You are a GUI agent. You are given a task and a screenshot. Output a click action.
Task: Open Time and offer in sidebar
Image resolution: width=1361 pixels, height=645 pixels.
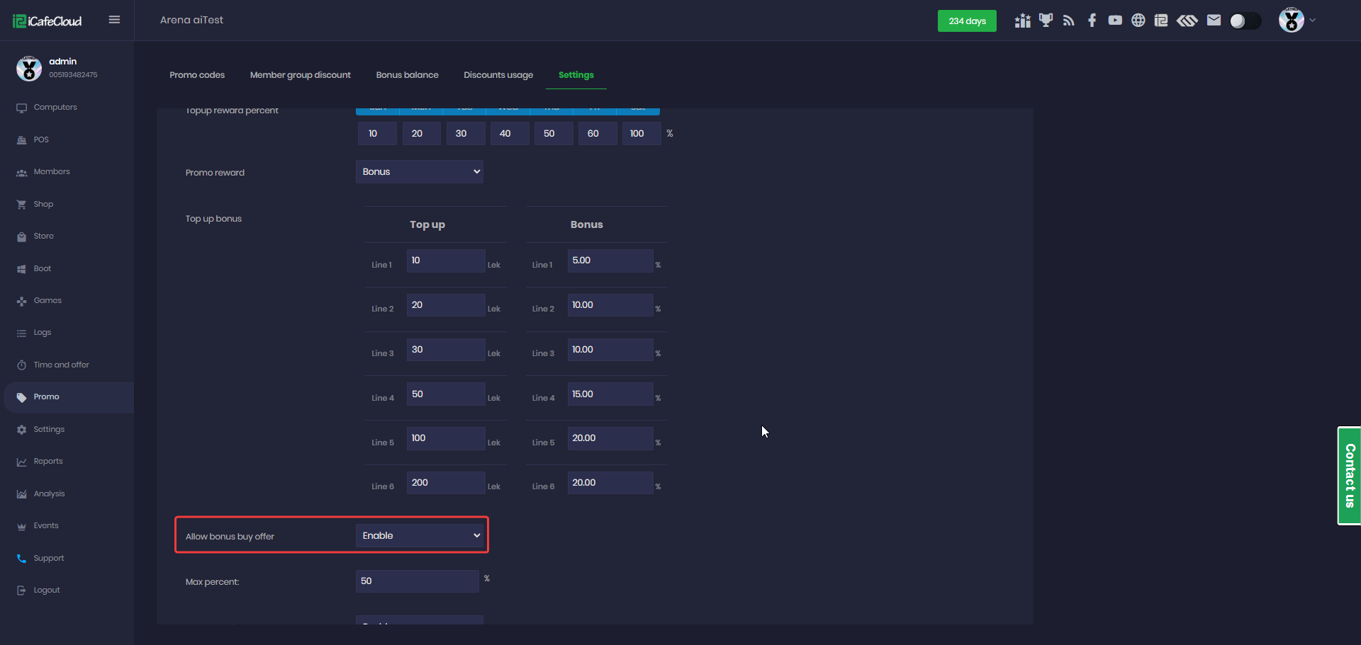coord(61,365)
